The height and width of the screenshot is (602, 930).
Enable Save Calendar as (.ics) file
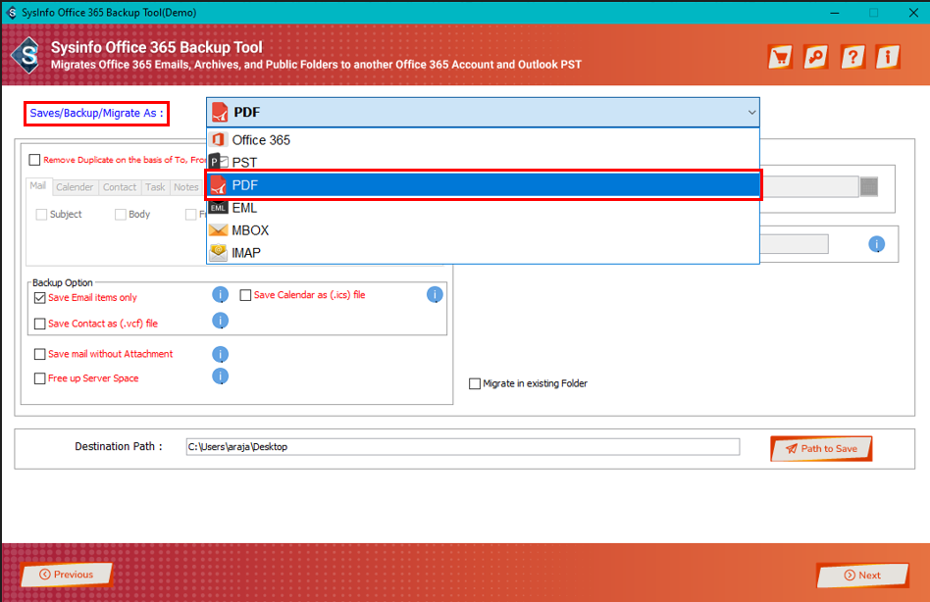tap(246, 295)
